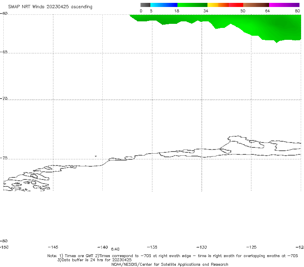Click the brown segment of the color bar

coord(256,5)
